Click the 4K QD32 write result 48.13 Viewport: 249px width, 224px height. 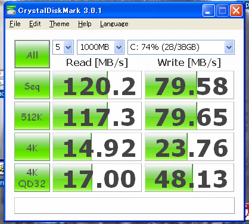[x=189, y=178]
